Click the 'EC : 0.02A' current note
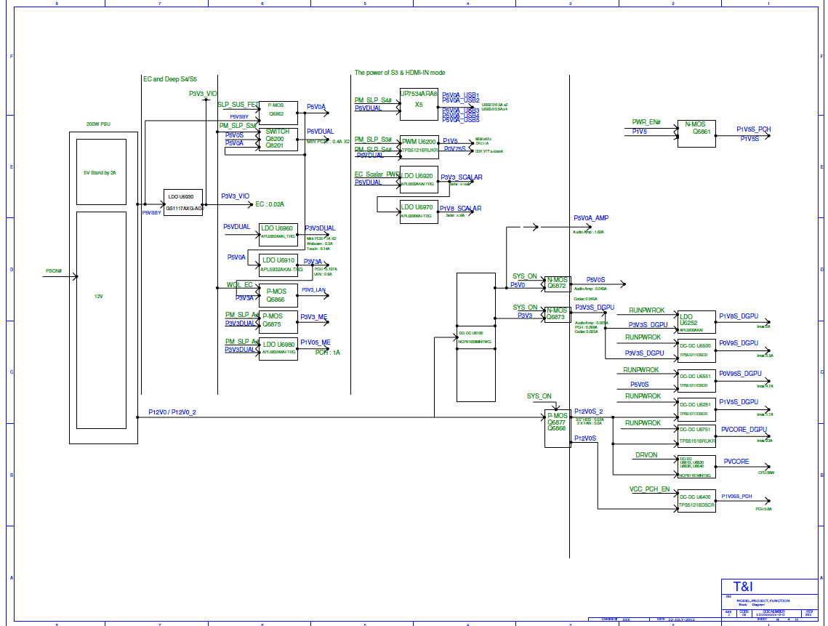The width and height of the screenshot is (828, 626). click(270, 204)
